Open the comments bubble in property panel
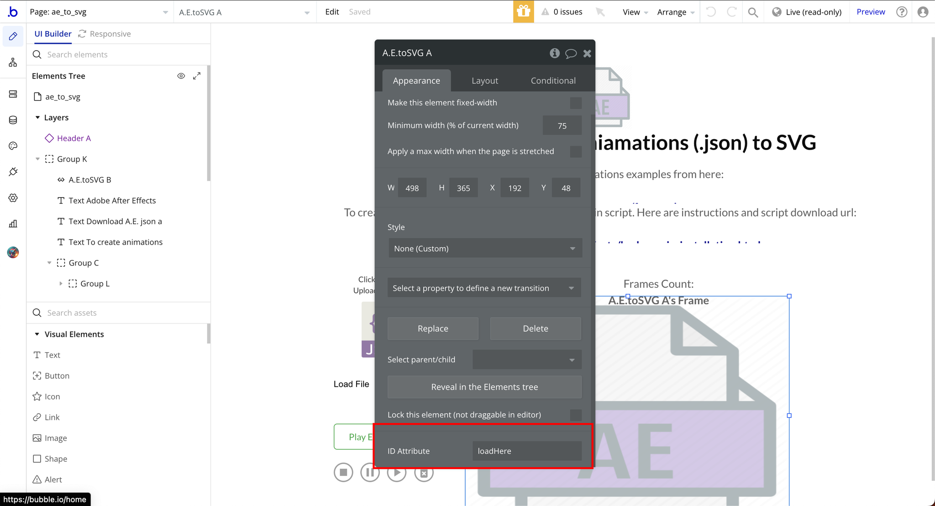 (x=571, y=53)
